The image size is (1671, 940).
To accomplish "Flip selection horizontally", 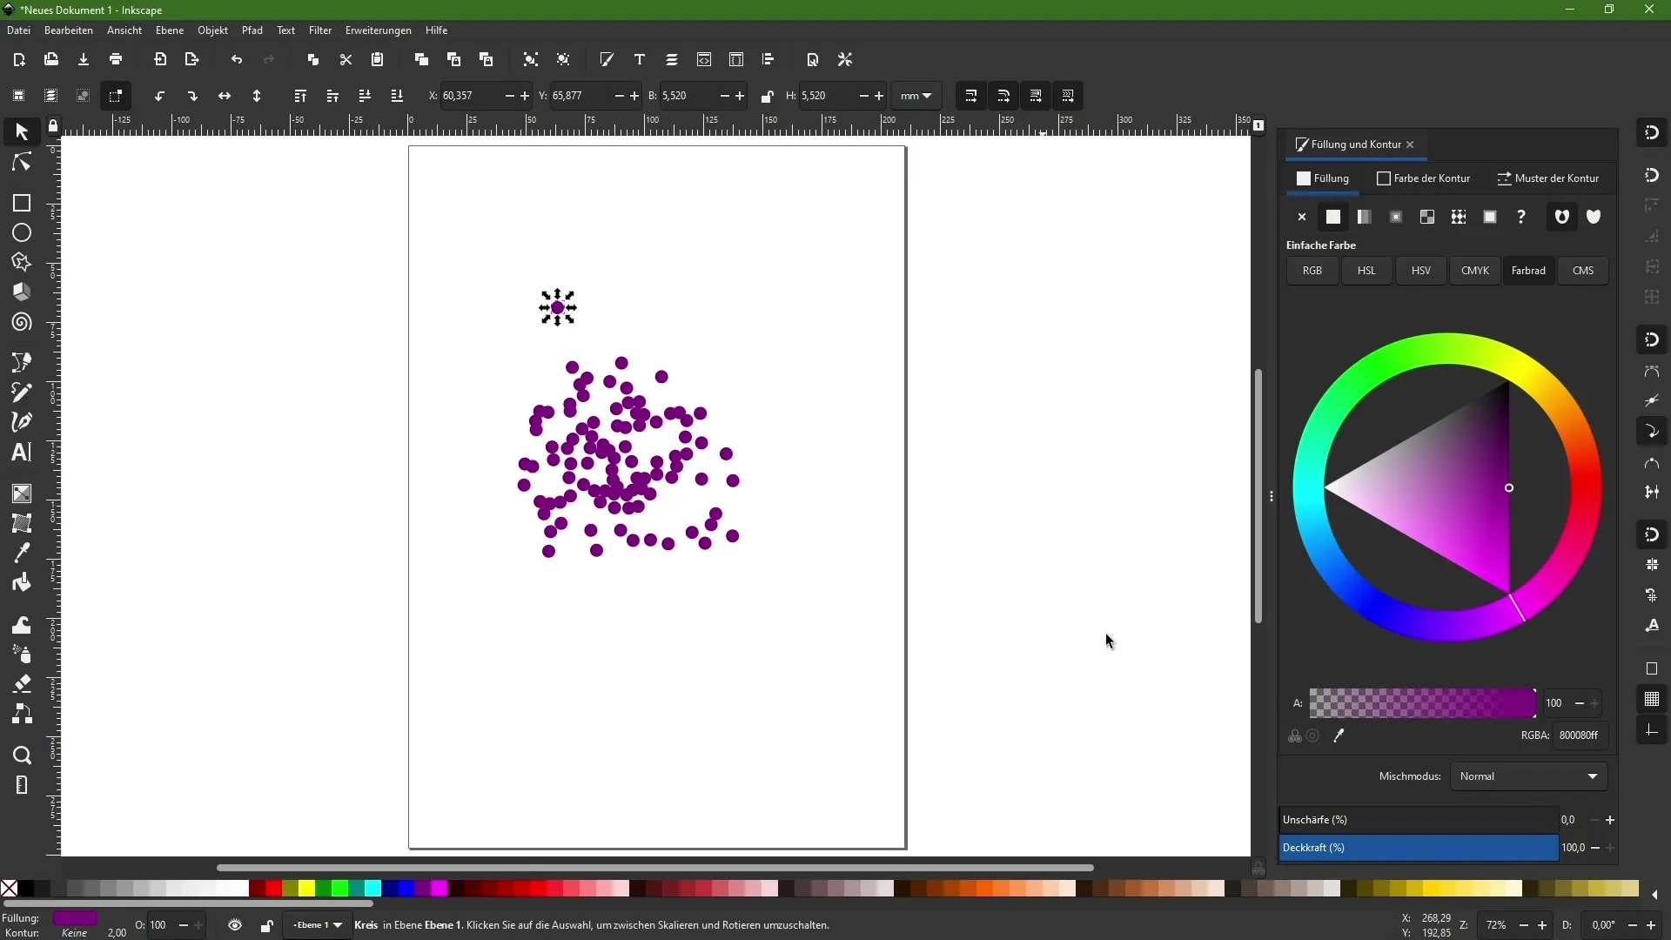I will (225, 96).
